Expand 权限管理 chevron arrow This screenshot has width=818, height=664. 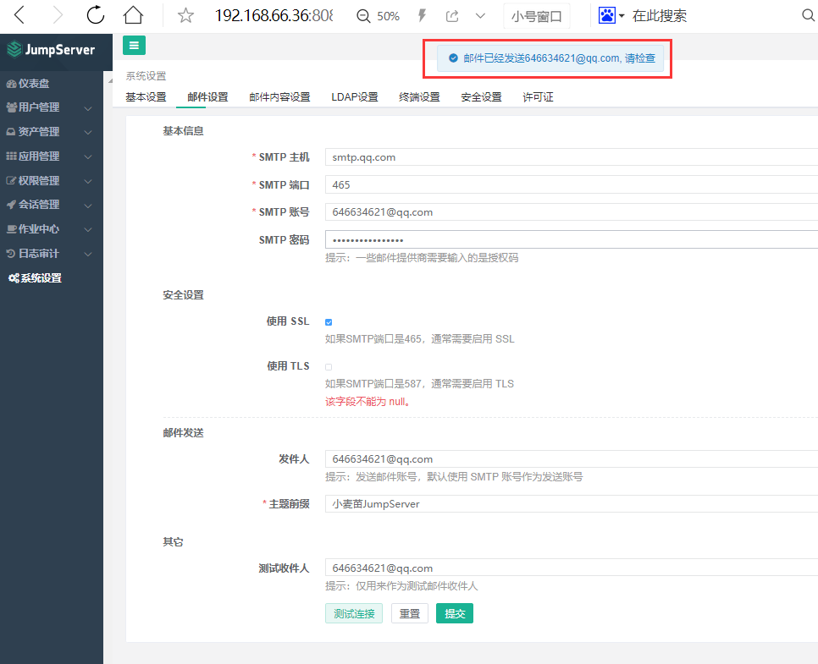[88, 181]
